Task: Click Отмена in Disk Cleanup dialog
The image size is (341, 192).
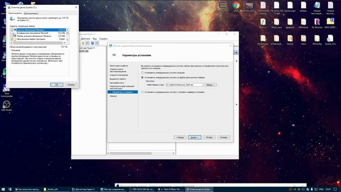Action: (71, 85)
